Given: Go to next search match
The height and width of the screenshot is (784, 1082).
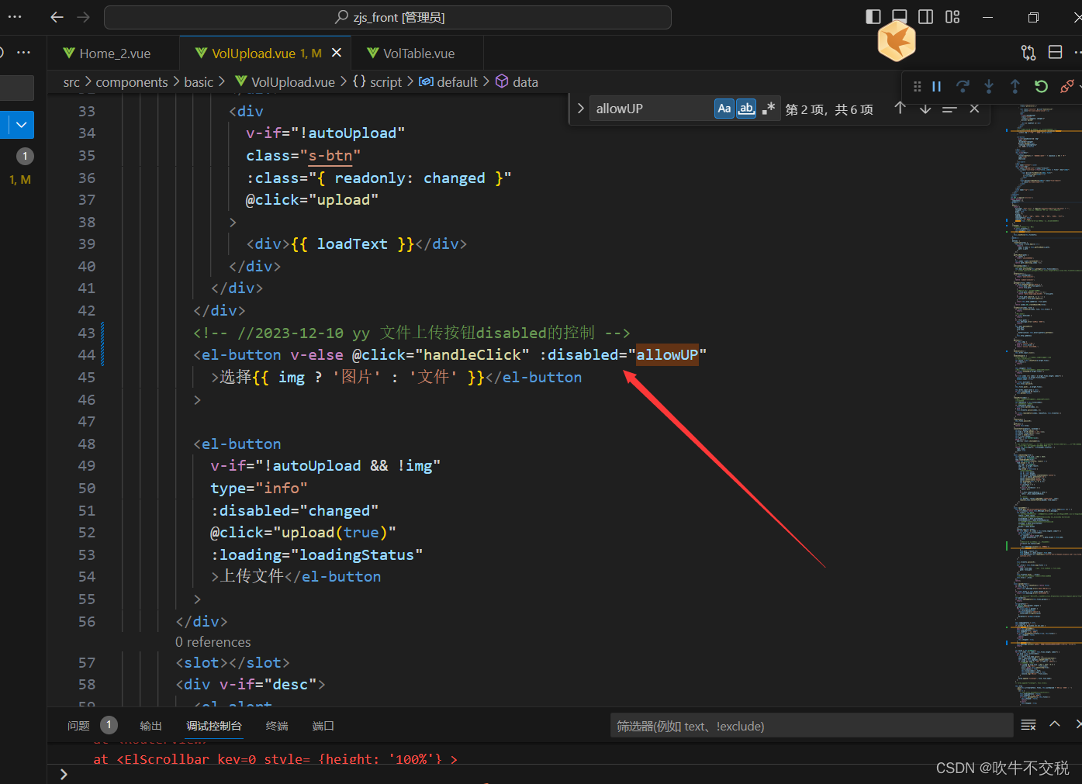Looking at the screenshot, I should 925,109.
